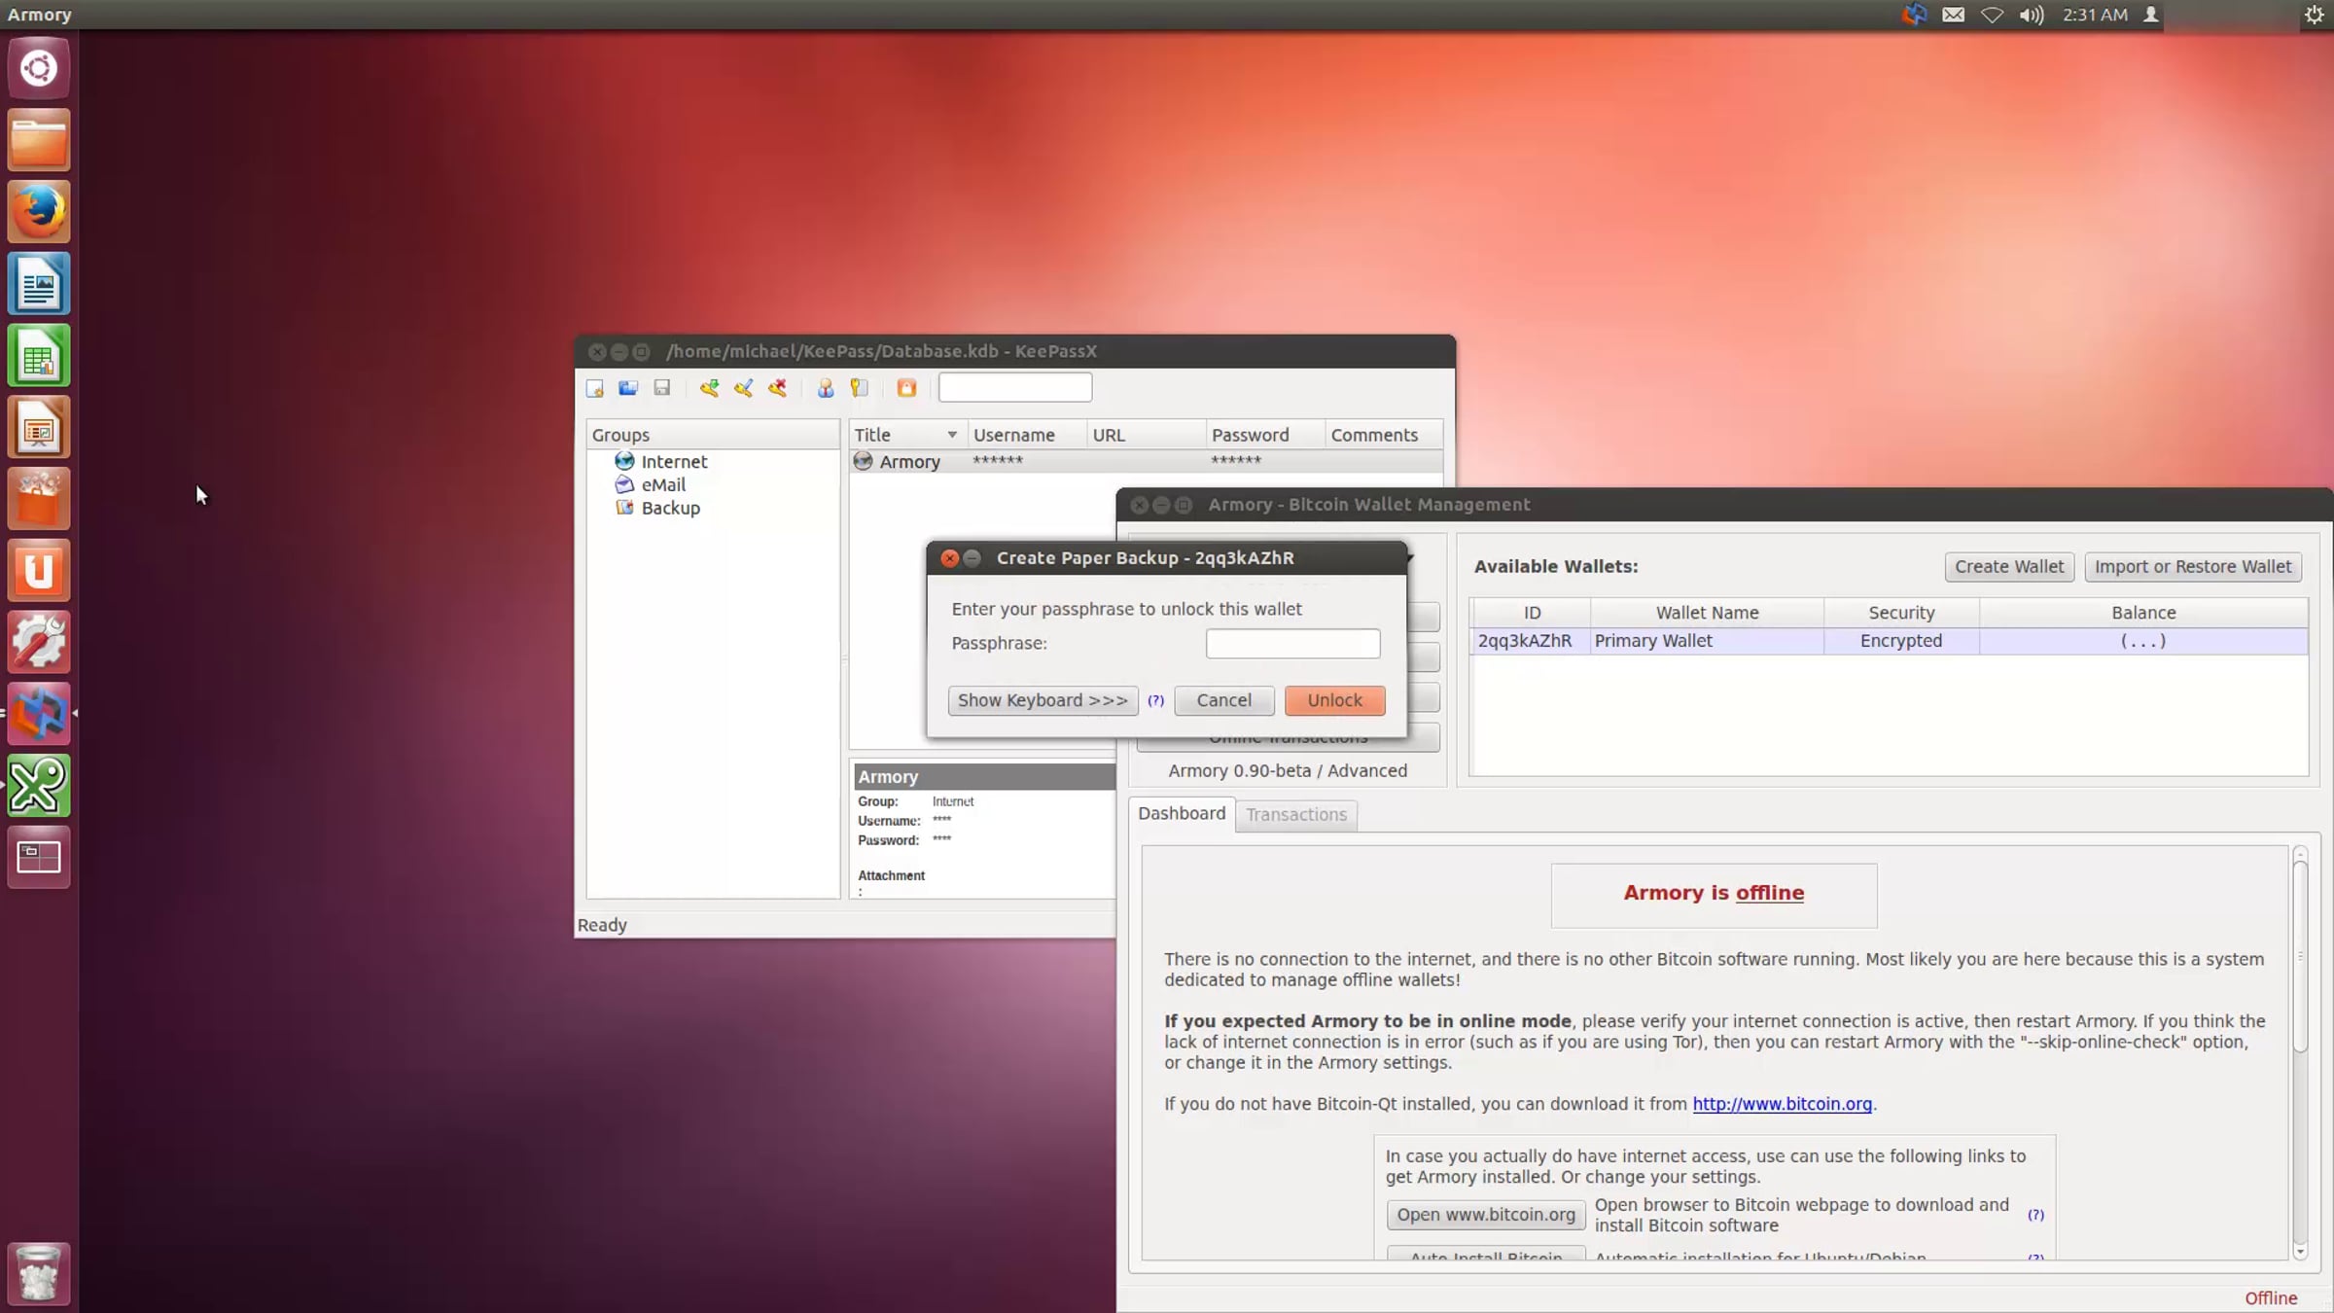Viewport: 2334px width, 1313px height.
Task: Open the system gear menu in top panel
Action: coord(2315,15)
